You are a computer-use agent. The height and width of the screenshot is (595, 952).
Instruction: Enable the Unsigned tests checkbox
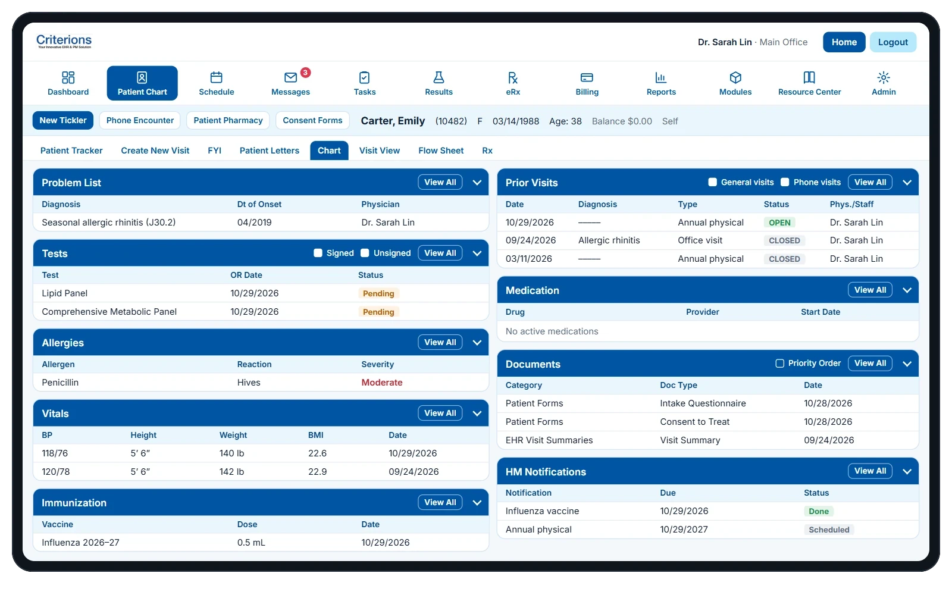365,253
